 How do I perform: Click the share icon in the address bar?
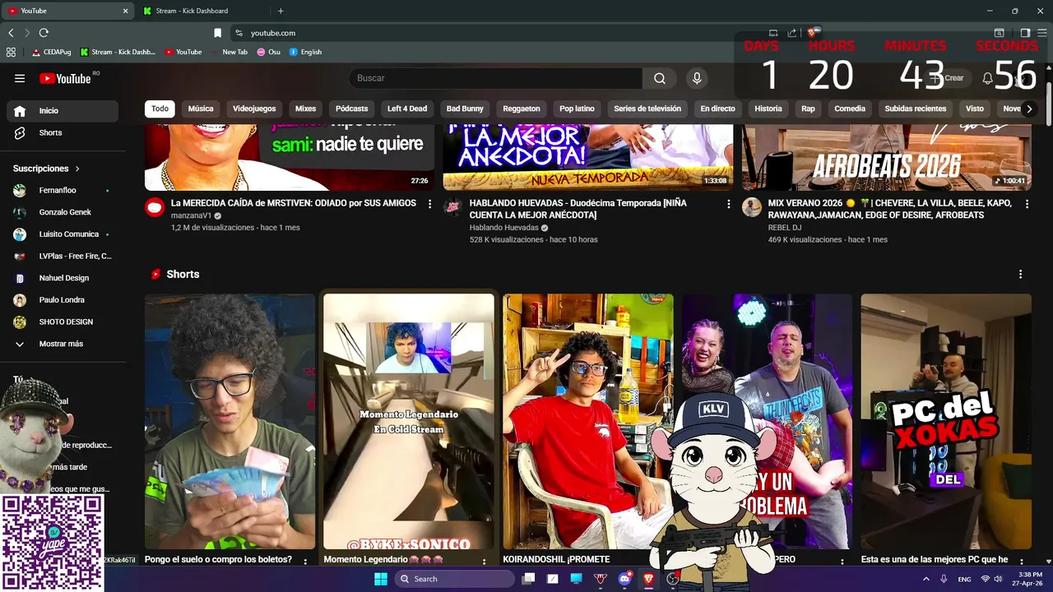click(x=791, y=33)
